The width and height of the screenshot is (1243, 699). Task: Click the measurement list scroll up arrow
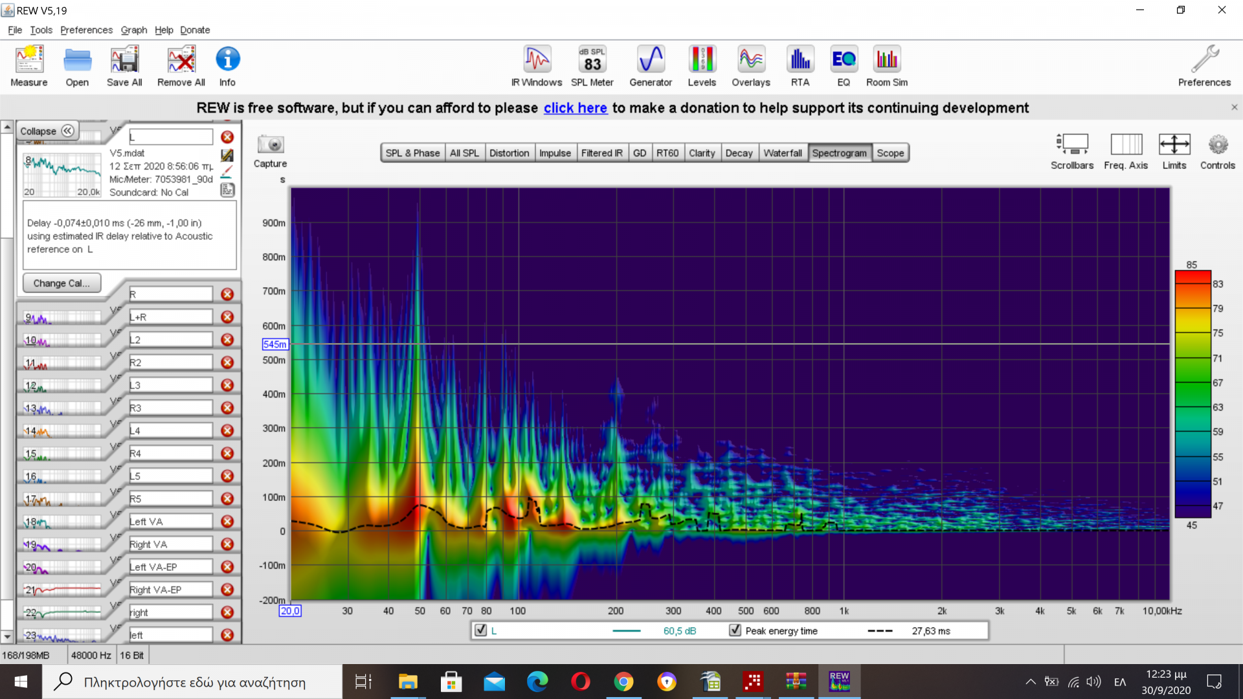pos(7,127)
